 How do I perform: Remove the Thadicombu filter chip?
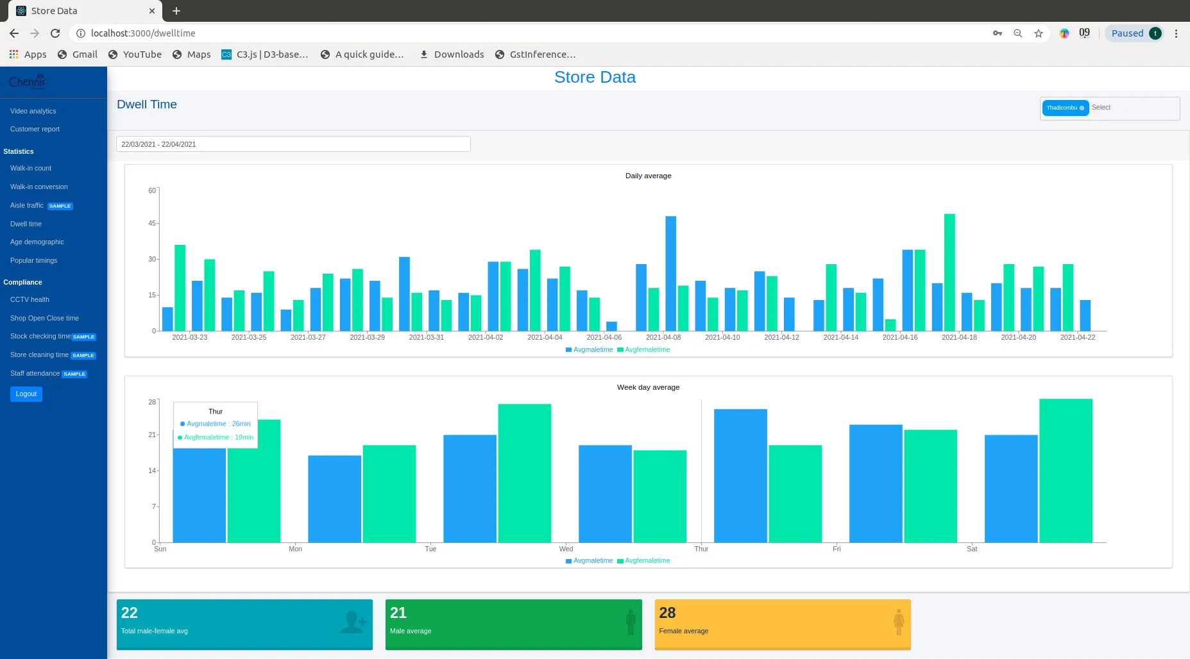1081,108
